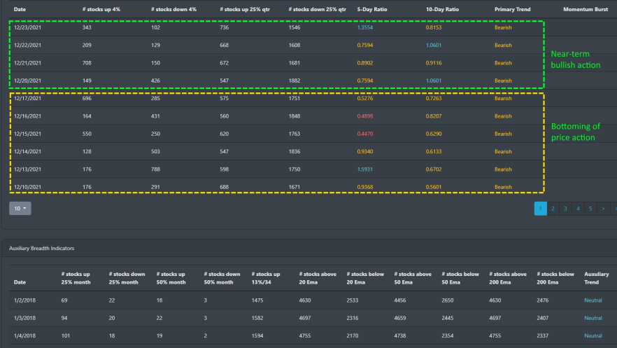This screenshot has height=348, width=617.
Task: Click red 5-Day Ratio value 0.4898
Action: pos(364,116)
